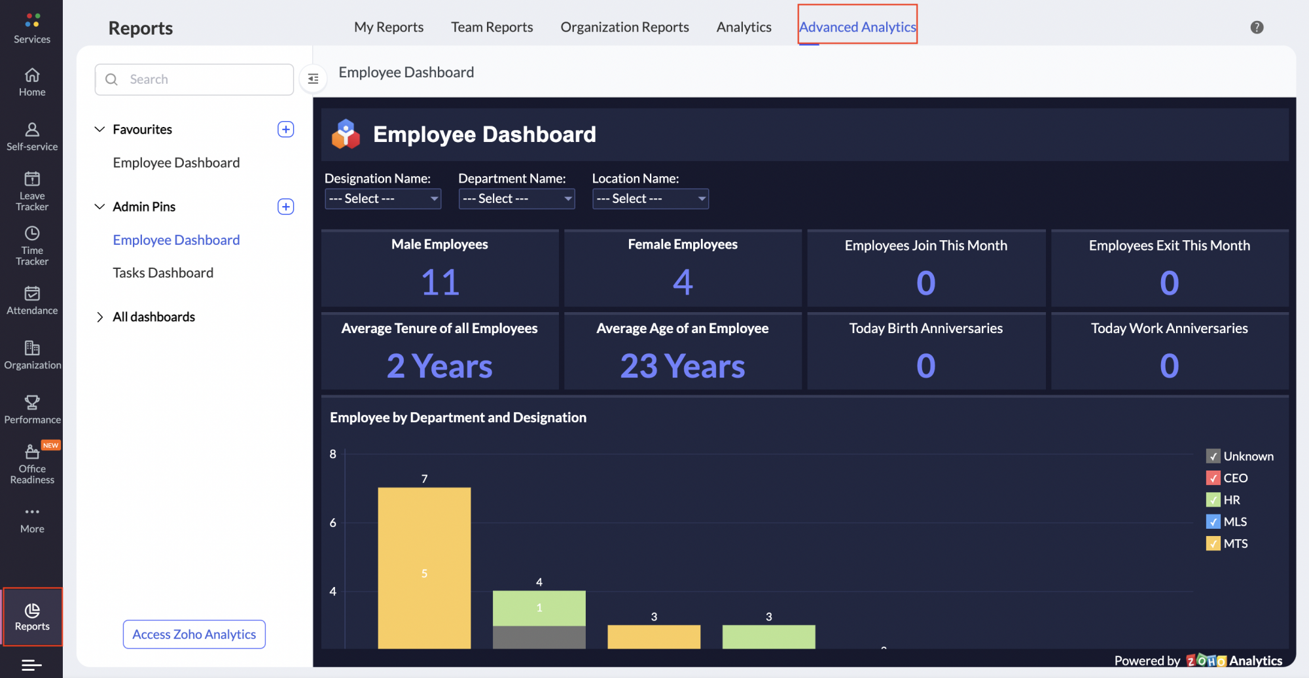Click the Employee Dashboard logo icon
This screenshot has height=678, width=1309.
pos(346,134)
